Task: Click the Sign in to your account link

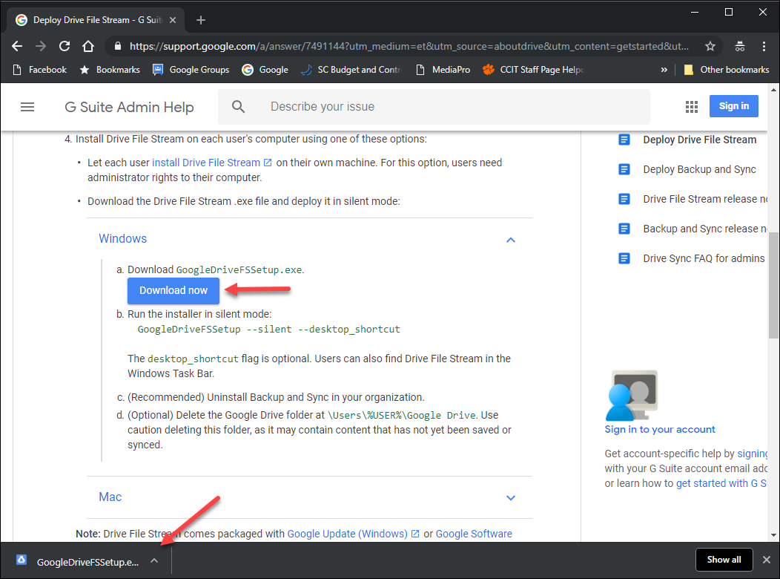Action: [660, 429]
